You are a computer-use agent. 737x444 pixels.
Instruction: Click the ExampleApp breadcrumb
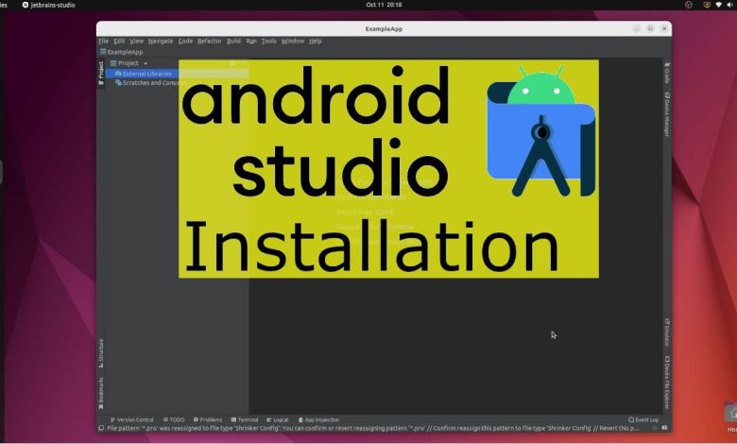point(125,52)
